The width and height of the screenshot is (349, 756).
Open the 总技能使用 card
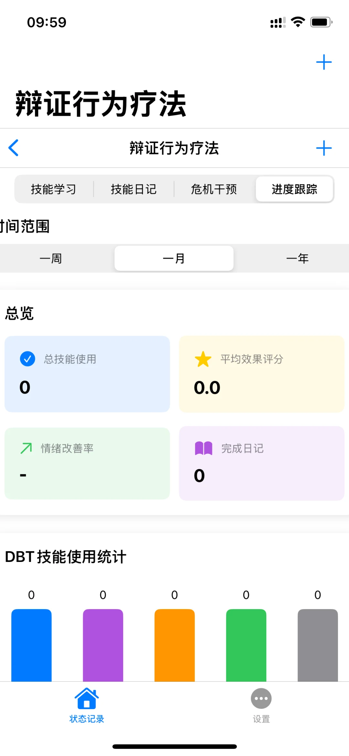pyautogui.click(x=87, y=374)
